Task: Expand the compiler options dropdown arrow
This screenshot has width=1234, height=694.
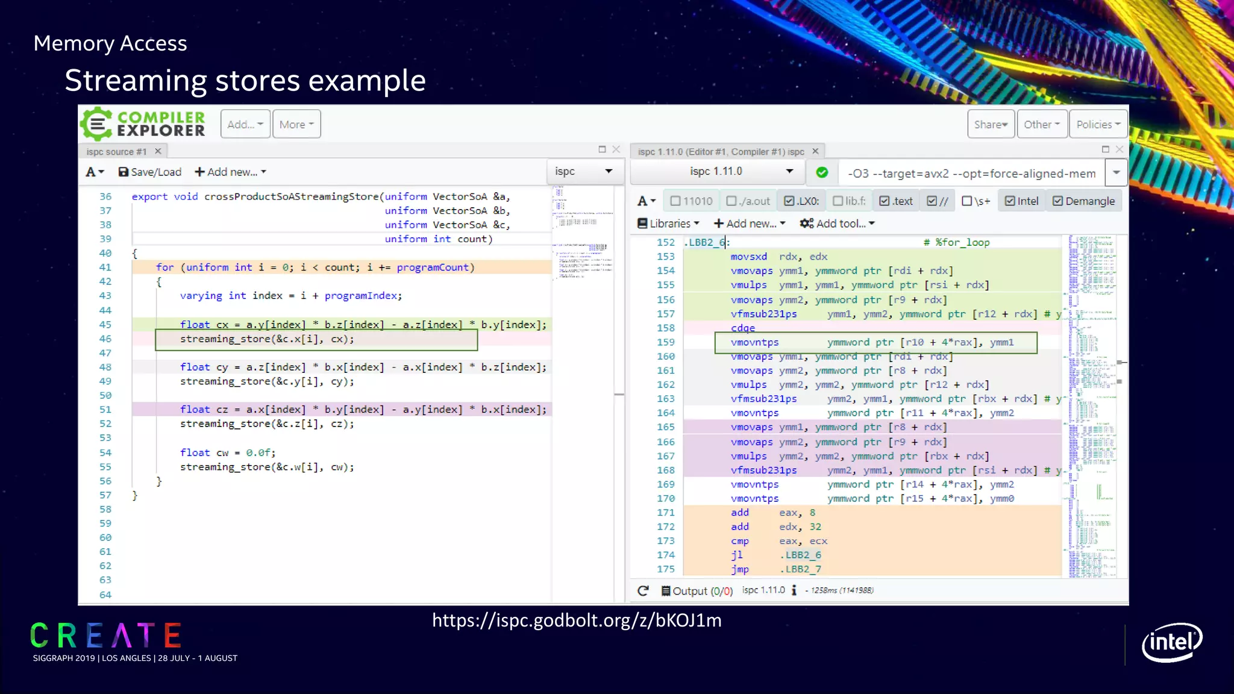Action: point(1117,173)
